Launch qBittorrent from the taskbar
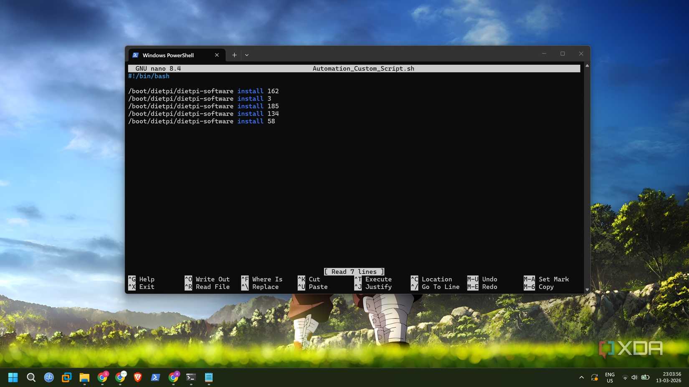689x387 pixels. pos(49,377)
